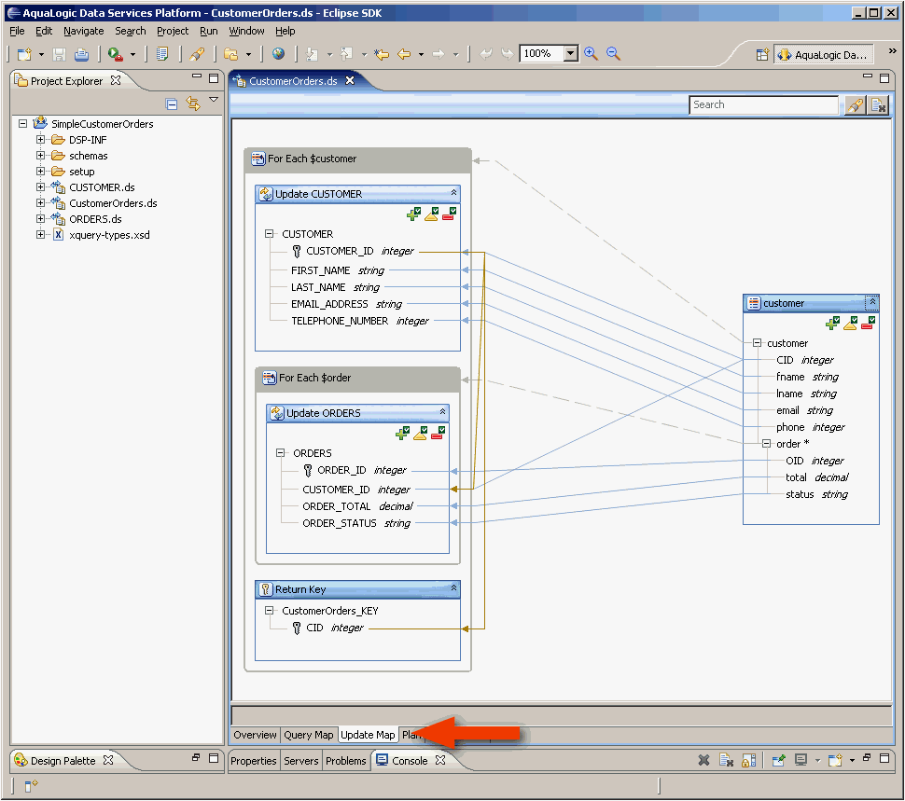The width and height of the screenshot is (905, 801).
Task: Click the open folder toolbar icon
Action: (231, 54)
